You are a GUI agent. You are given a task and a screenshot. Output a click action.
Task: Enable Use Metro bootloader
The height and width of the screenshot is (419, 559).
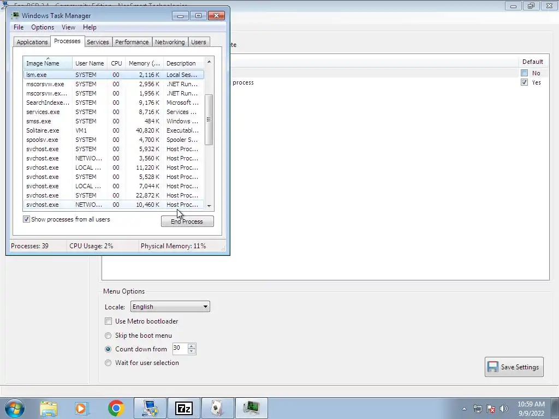point(109,321)
